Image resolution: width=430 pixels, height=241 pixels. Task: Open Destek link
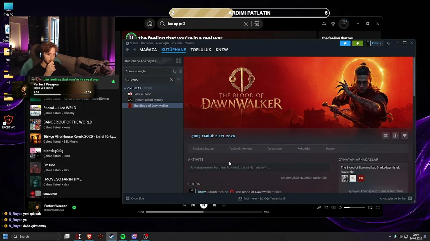point(331,148)
